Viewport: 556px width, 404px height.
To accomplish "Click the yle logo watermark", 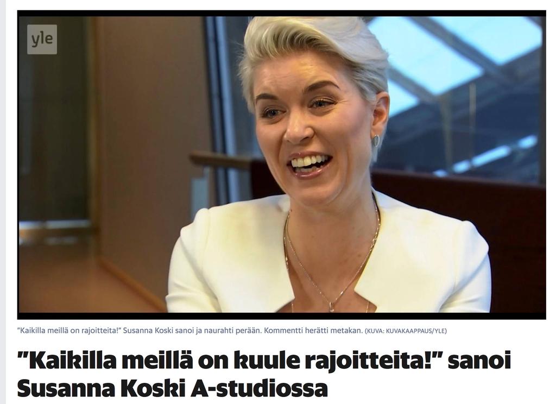I will point(42,40).
